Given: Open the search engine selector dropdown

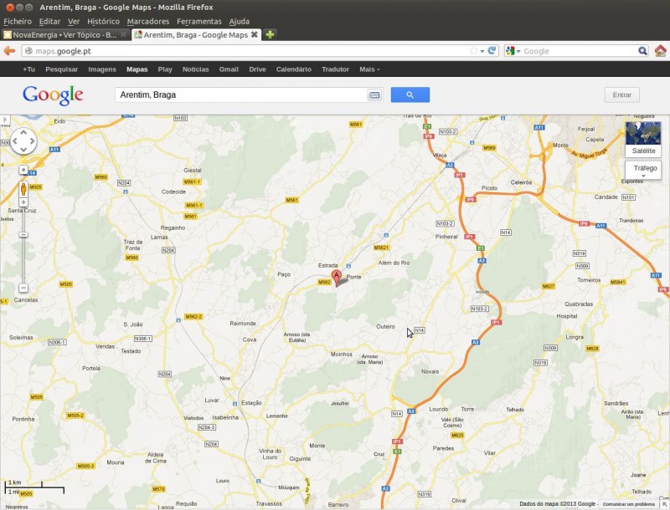Looking at the screenshot, I should (513, 51).
